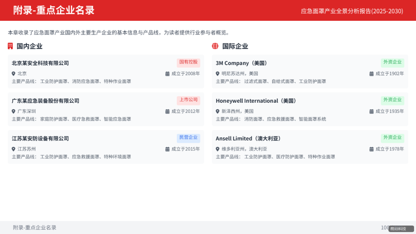Image resolution: width=416 pixels, height=234 pixels.
Task: Click the 上市公司 tag on the Guangdong company card
Action: 188,100
